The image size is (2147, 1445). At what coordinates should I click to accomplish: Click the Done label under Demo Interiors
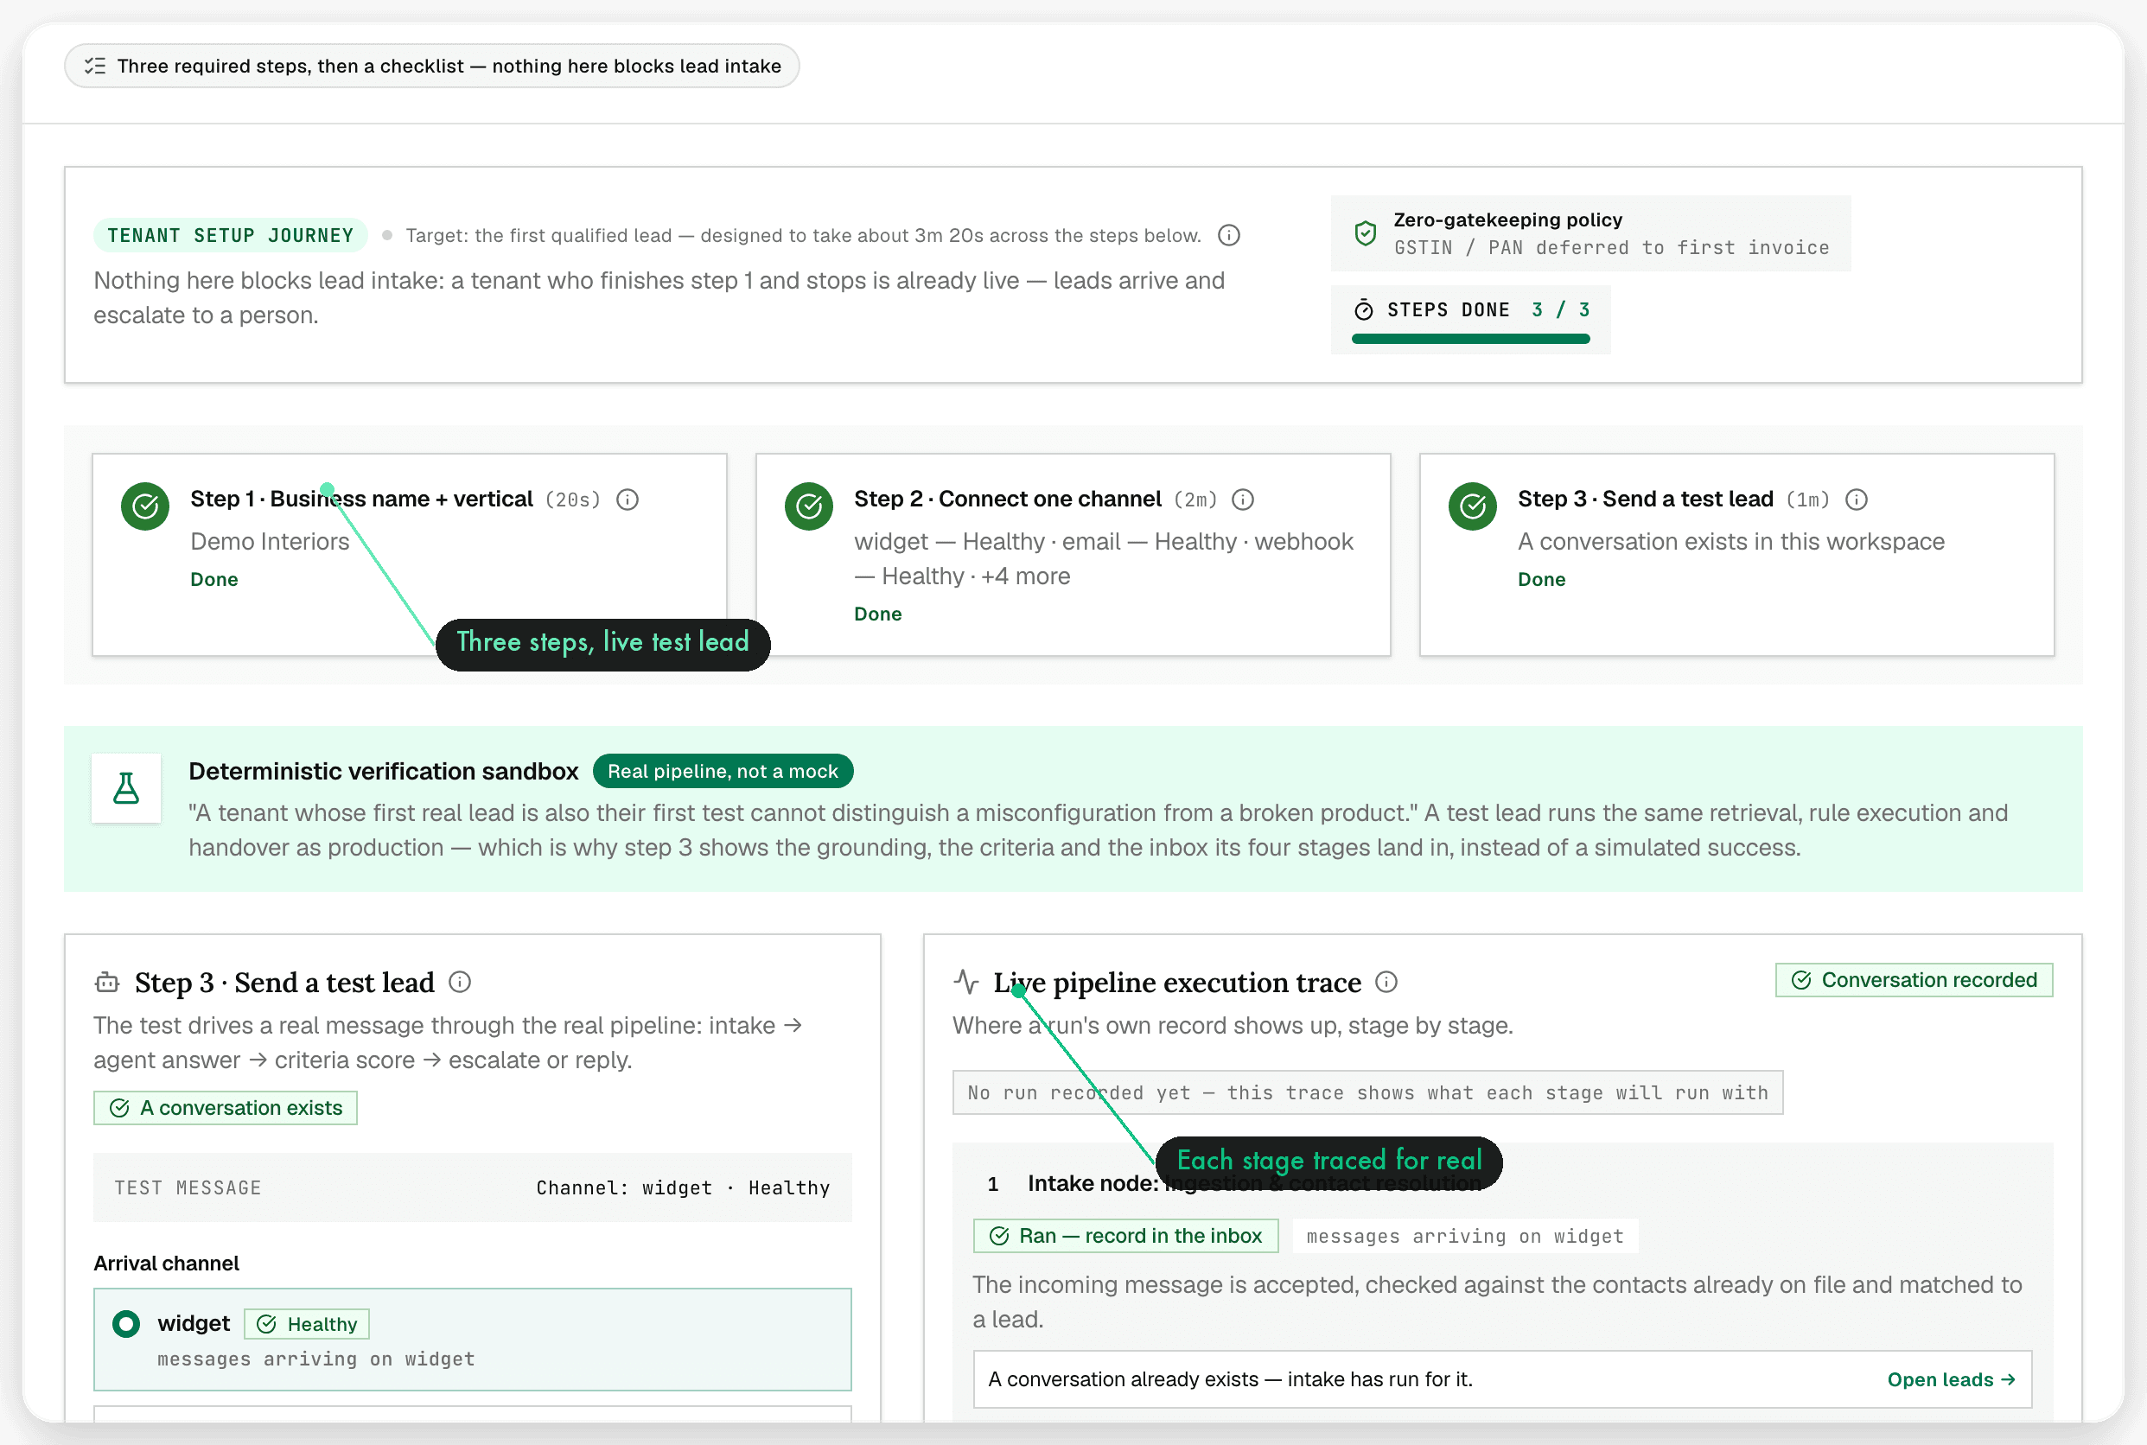click(214, 581)
